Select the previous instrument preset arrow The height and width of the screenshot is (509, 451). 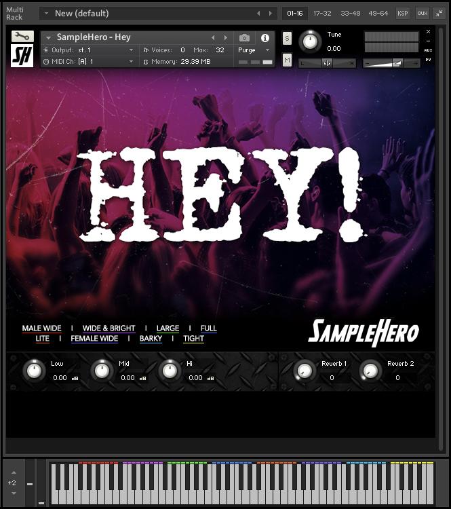[213, 37]
